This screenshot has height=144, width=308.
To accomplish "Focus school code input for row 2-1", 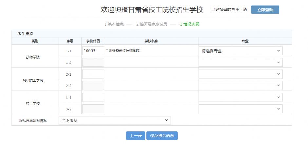I will coord(93,74).
